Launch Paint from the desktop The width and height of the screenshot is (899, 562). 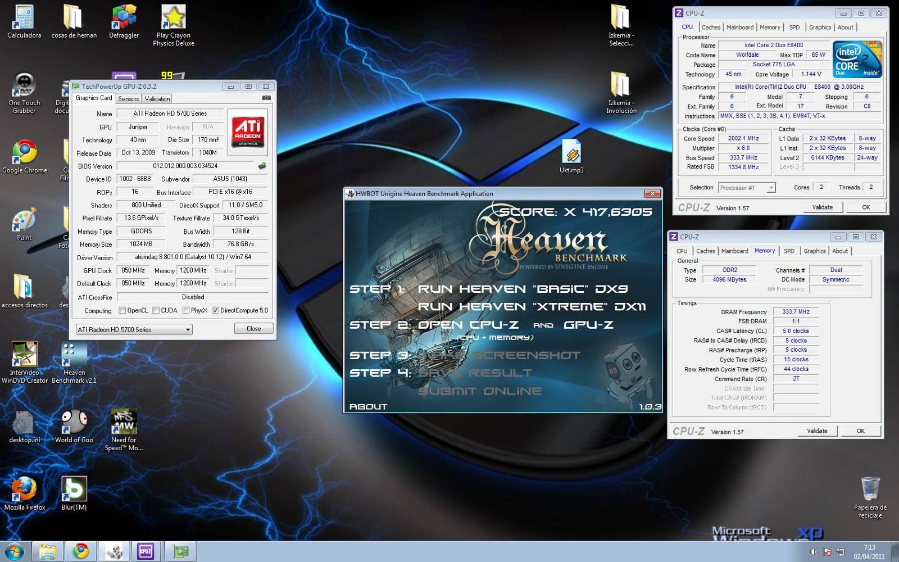click(x=24, y=224)
